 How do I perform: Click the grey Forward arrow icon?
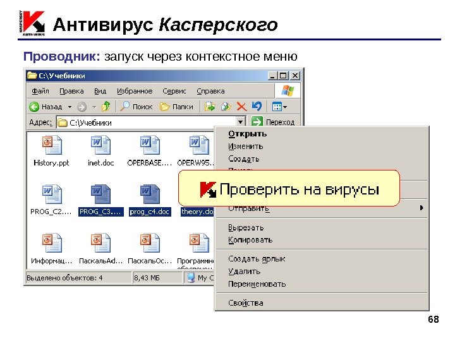[x=82, y=107]
